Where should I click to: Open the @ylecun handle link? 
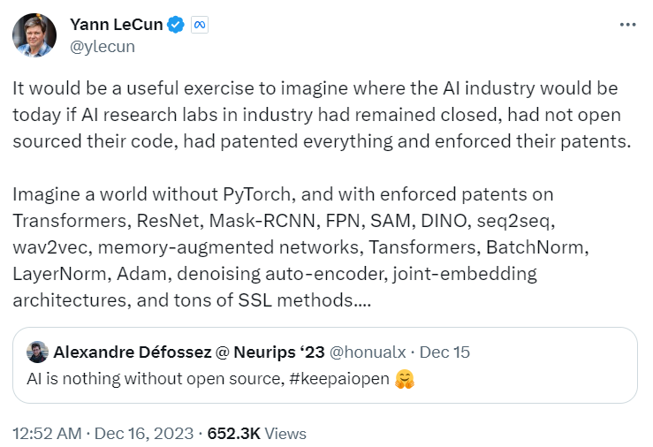[102, 46]
